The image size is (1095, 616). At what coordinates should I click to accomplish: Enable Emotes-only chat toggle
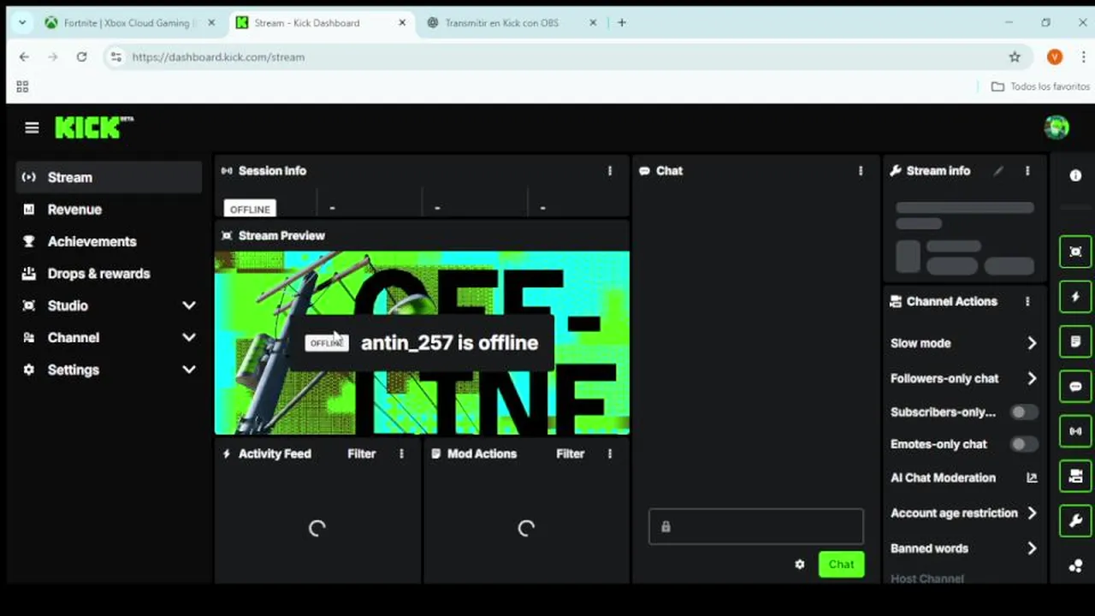pyautogui.click(x=1023, y=444)
